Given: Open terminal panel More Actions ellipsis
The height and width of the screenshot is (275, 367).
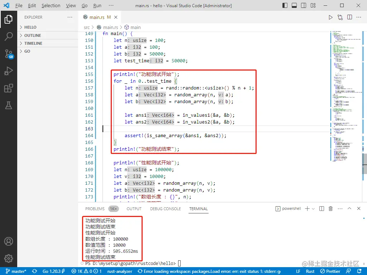Looking at the screenshot, I should 340,209.
